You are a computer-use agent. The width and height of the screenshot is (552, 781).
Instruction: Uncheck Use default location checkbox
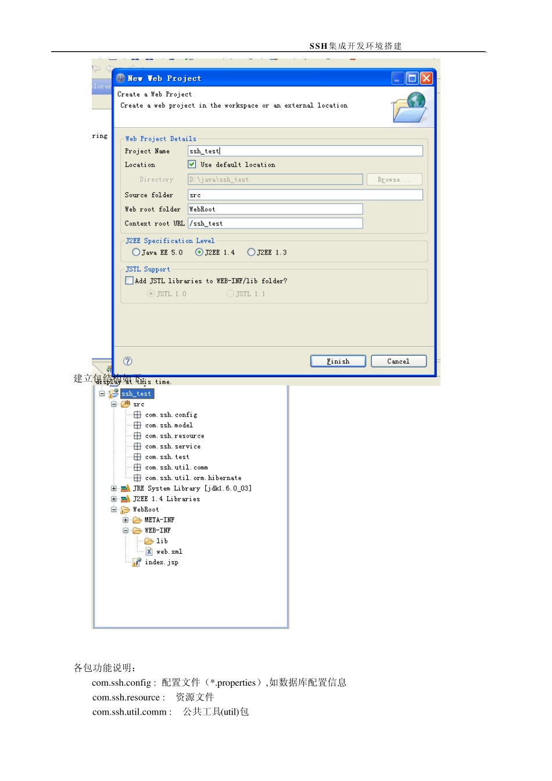[192, 164]
